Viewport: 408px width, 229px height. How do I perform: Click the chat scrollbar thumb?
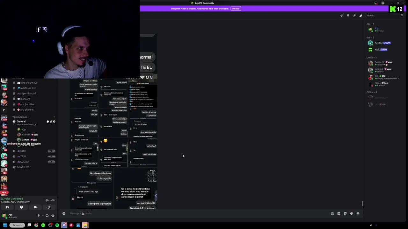pos(362,204)
